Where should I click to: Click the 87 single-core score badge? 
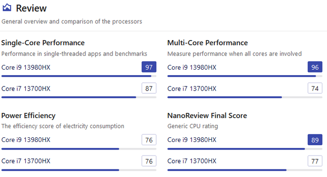pos(149,88)
